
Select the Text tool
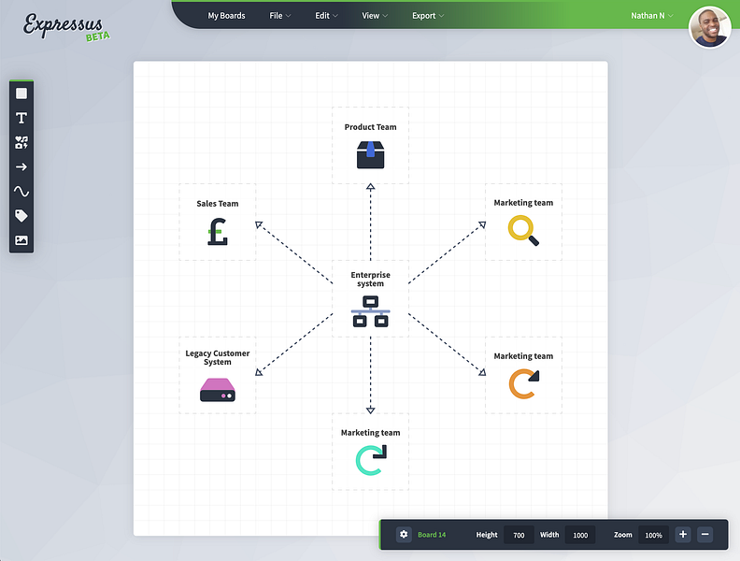click(21, 118)
